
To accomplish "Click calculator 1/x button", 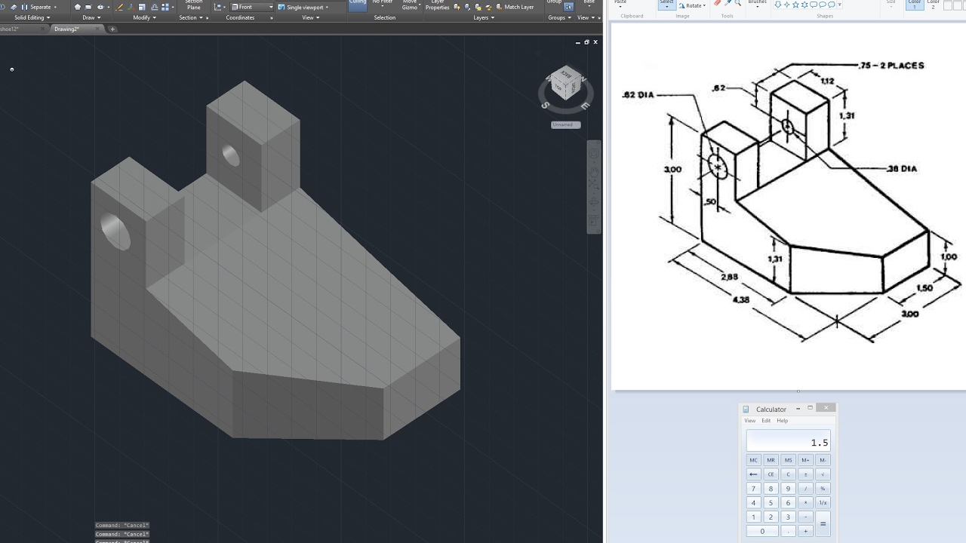I will click(x=823, y=503).
